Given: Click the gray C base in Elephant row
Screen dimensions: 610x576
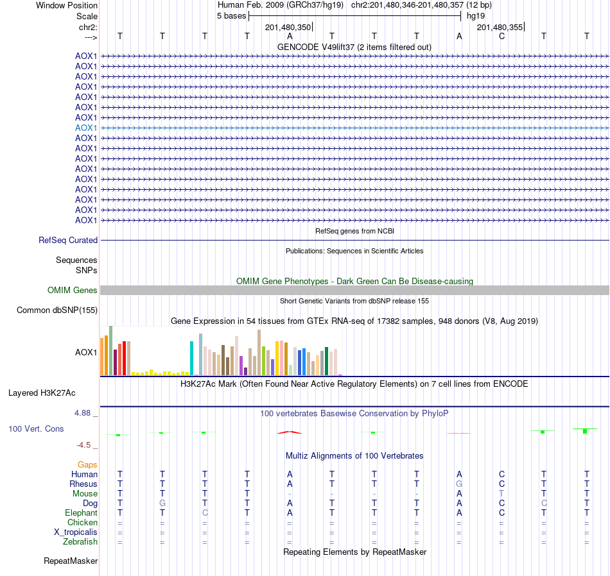Looking at the screenshot, I should (x=205, y=513).
